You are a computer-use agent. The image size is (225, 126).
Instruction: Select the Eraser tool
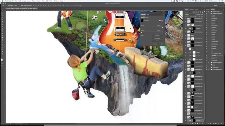pyautogui.click(x=2, y=33)
